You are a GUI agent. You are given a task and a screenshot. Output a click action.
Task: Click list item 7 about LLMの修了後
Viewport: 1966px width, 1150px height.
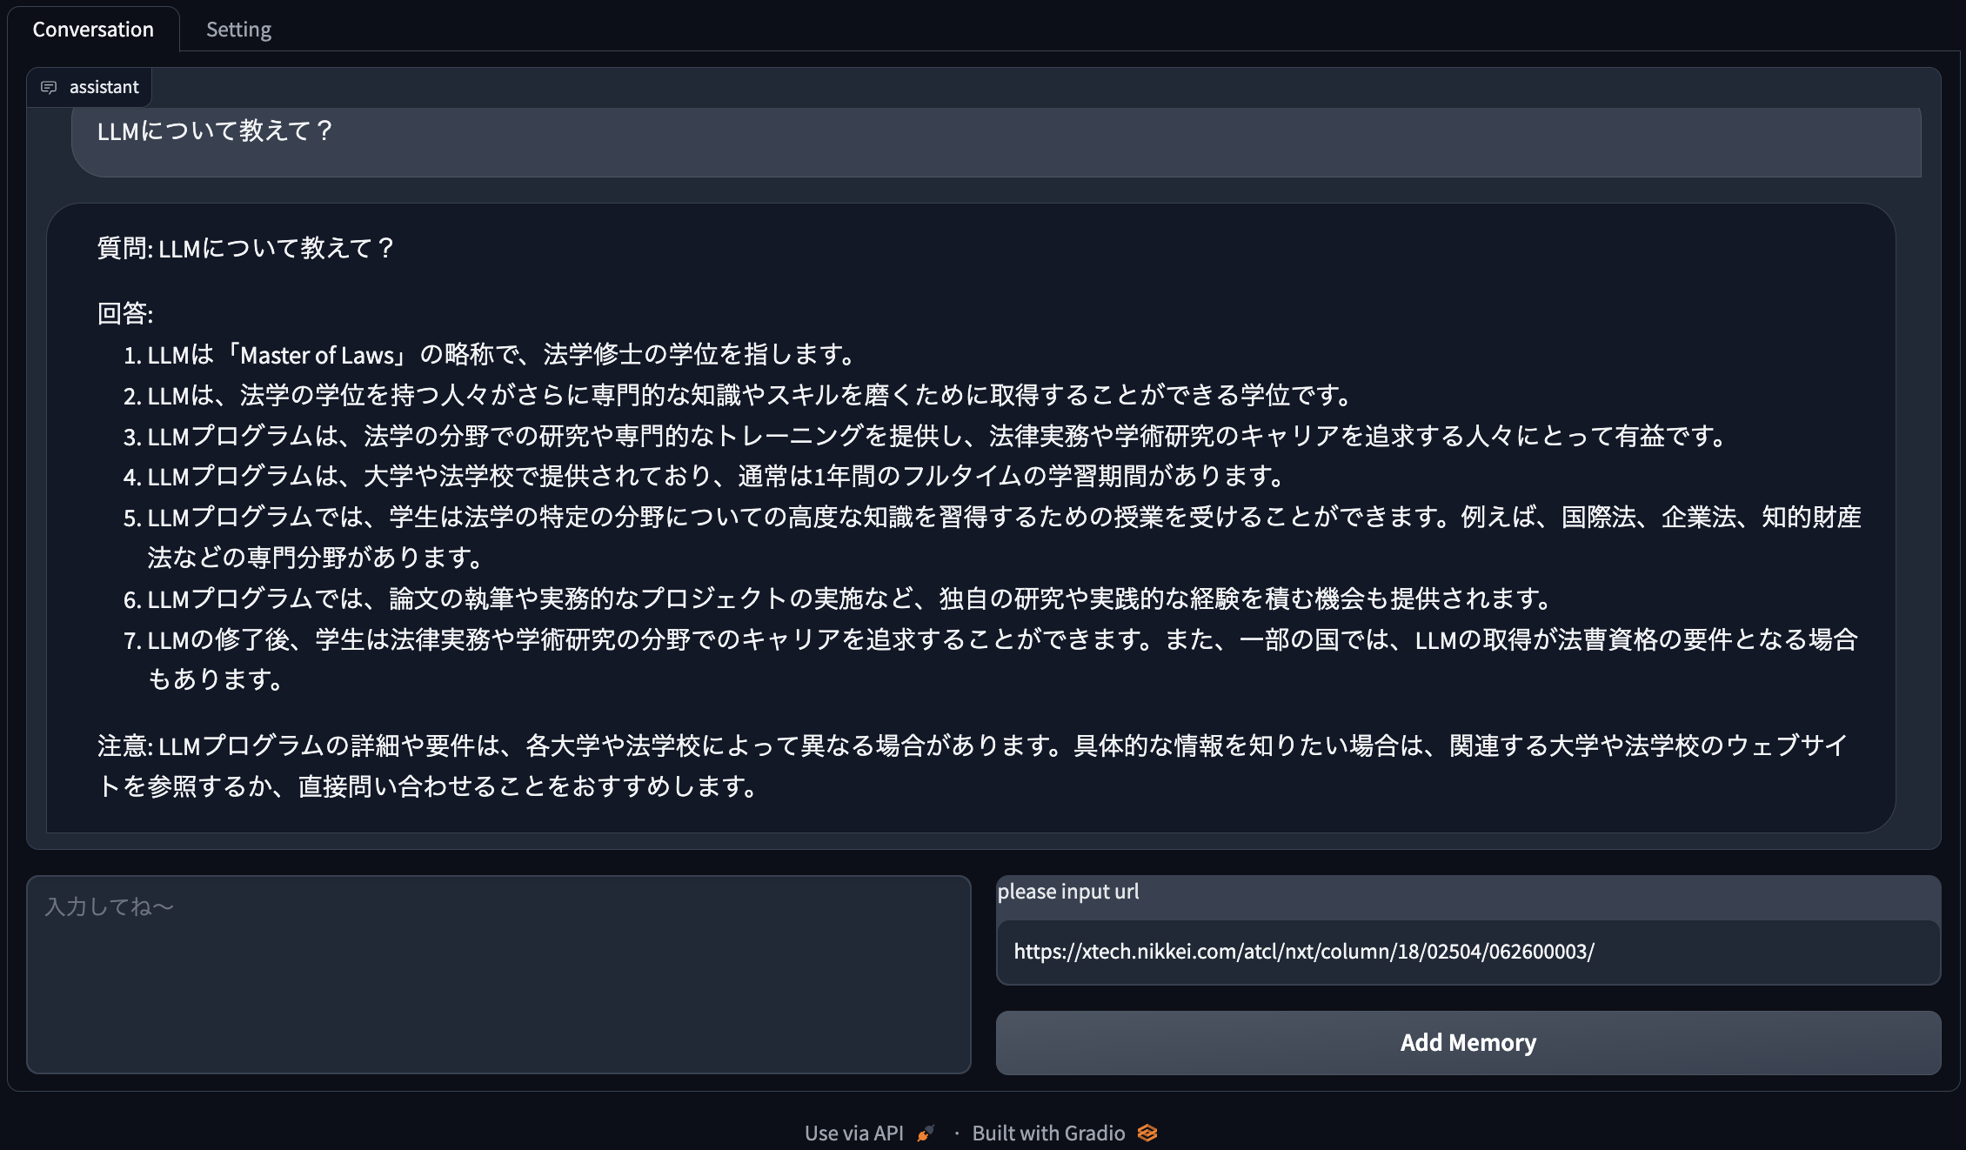click(x=1000, y=640)
